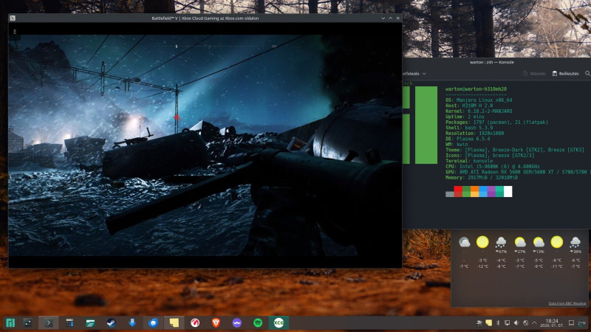The height and width of the screenshot is (332, 591).
Task: Open Bluetooth settings in system tray
Action: 497,323
